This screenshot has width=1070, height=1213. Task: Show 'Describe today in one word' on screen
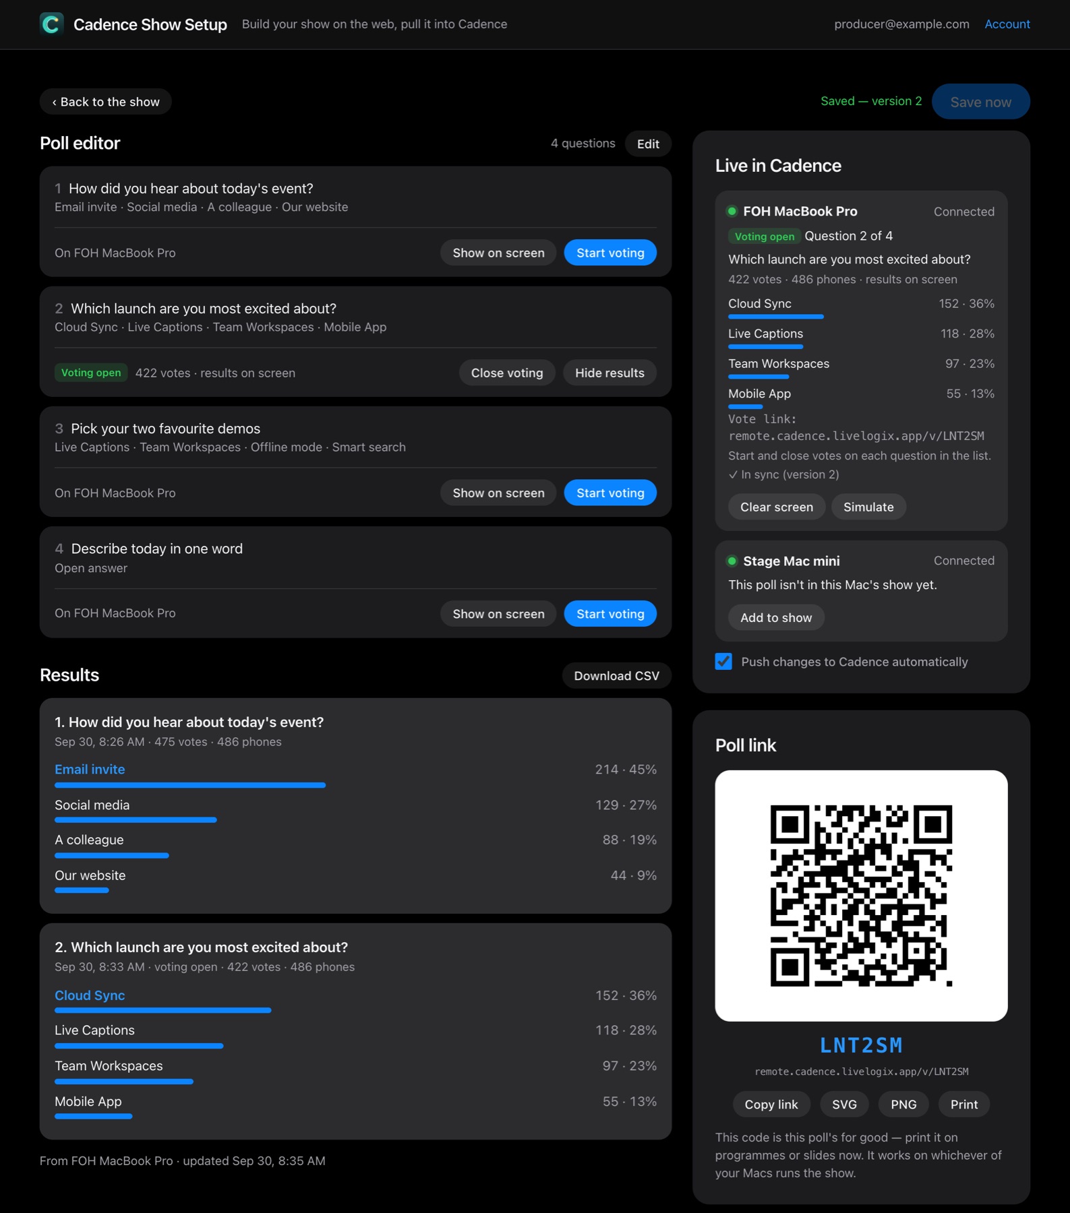498,614
